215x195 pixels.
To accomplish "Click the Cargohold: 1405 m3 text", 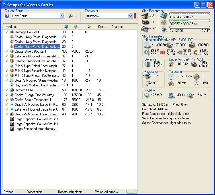I will click(x=156, y=109).
